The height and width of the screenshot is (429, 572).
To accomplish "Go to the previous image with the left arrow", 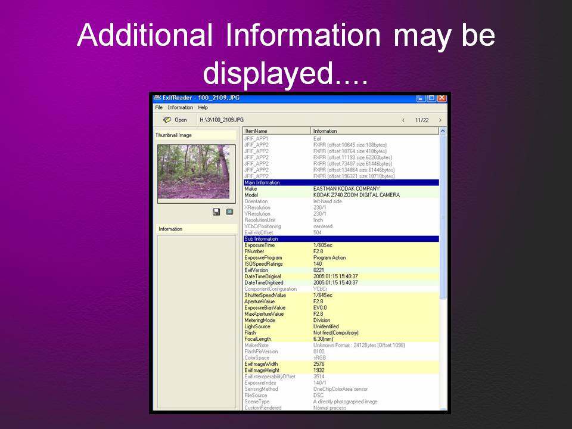I will [404, 119].
